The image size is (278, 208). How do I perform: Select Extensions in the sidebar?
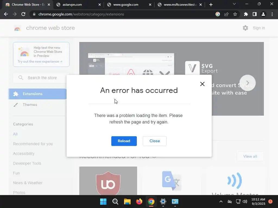coord(37,94)
